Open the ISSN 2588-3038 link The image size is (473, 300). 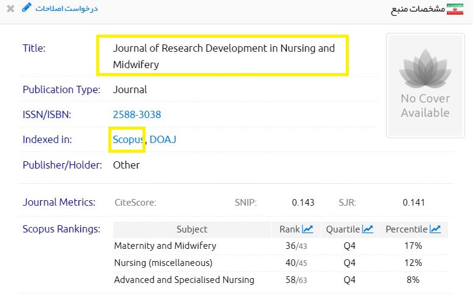coord(137,114)
